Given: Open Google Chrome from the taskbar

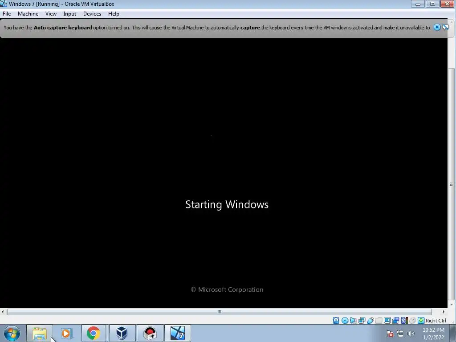Looking at the screenshot, I should (94, 333).
